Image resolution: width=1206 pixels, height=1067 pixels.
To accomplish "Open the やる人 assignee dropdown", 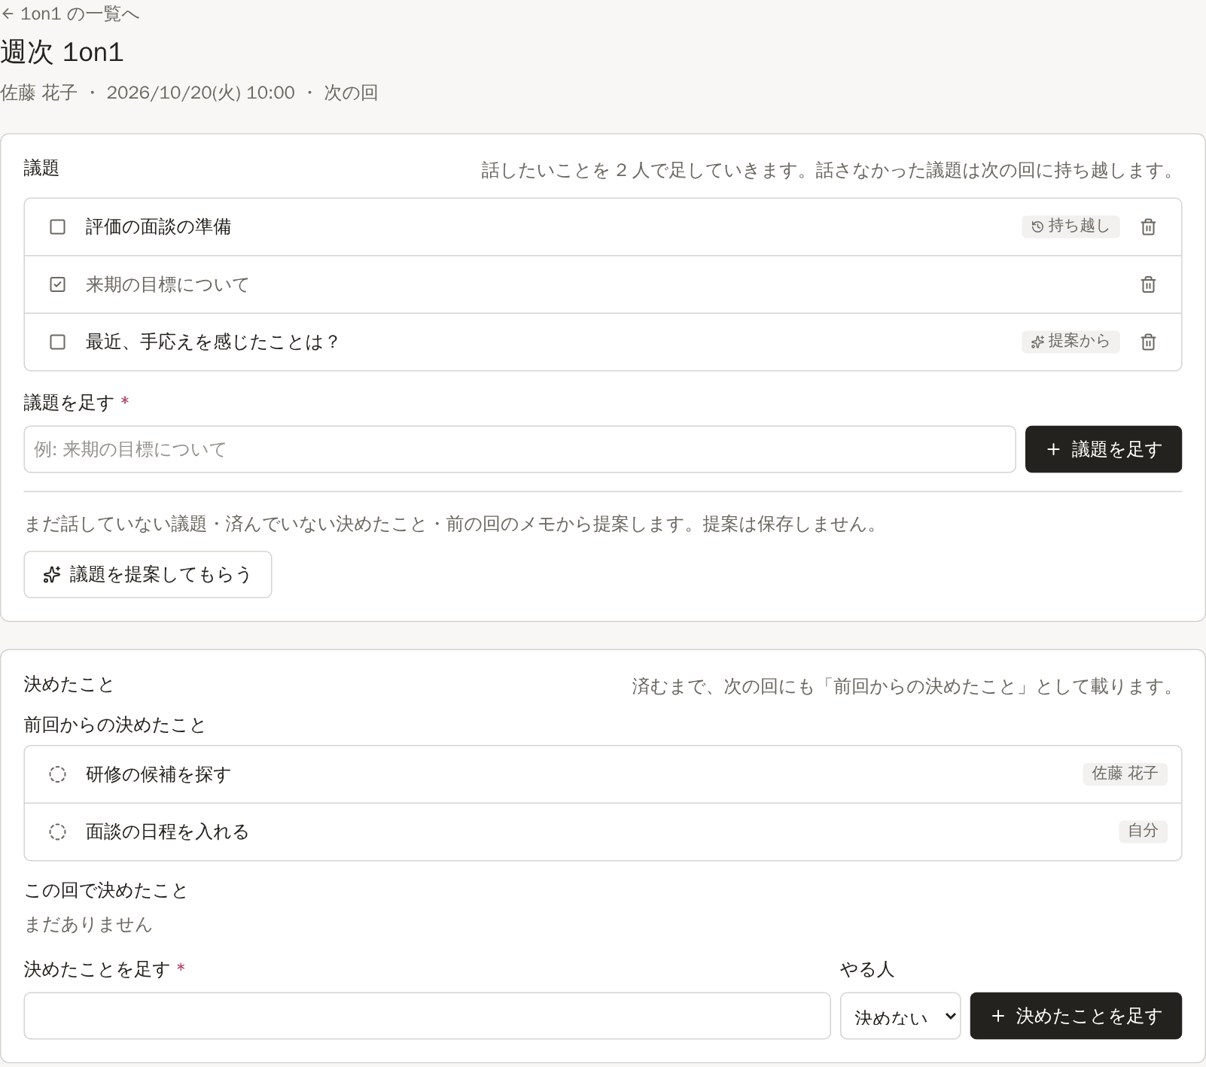I will [x=900, y=1016].
